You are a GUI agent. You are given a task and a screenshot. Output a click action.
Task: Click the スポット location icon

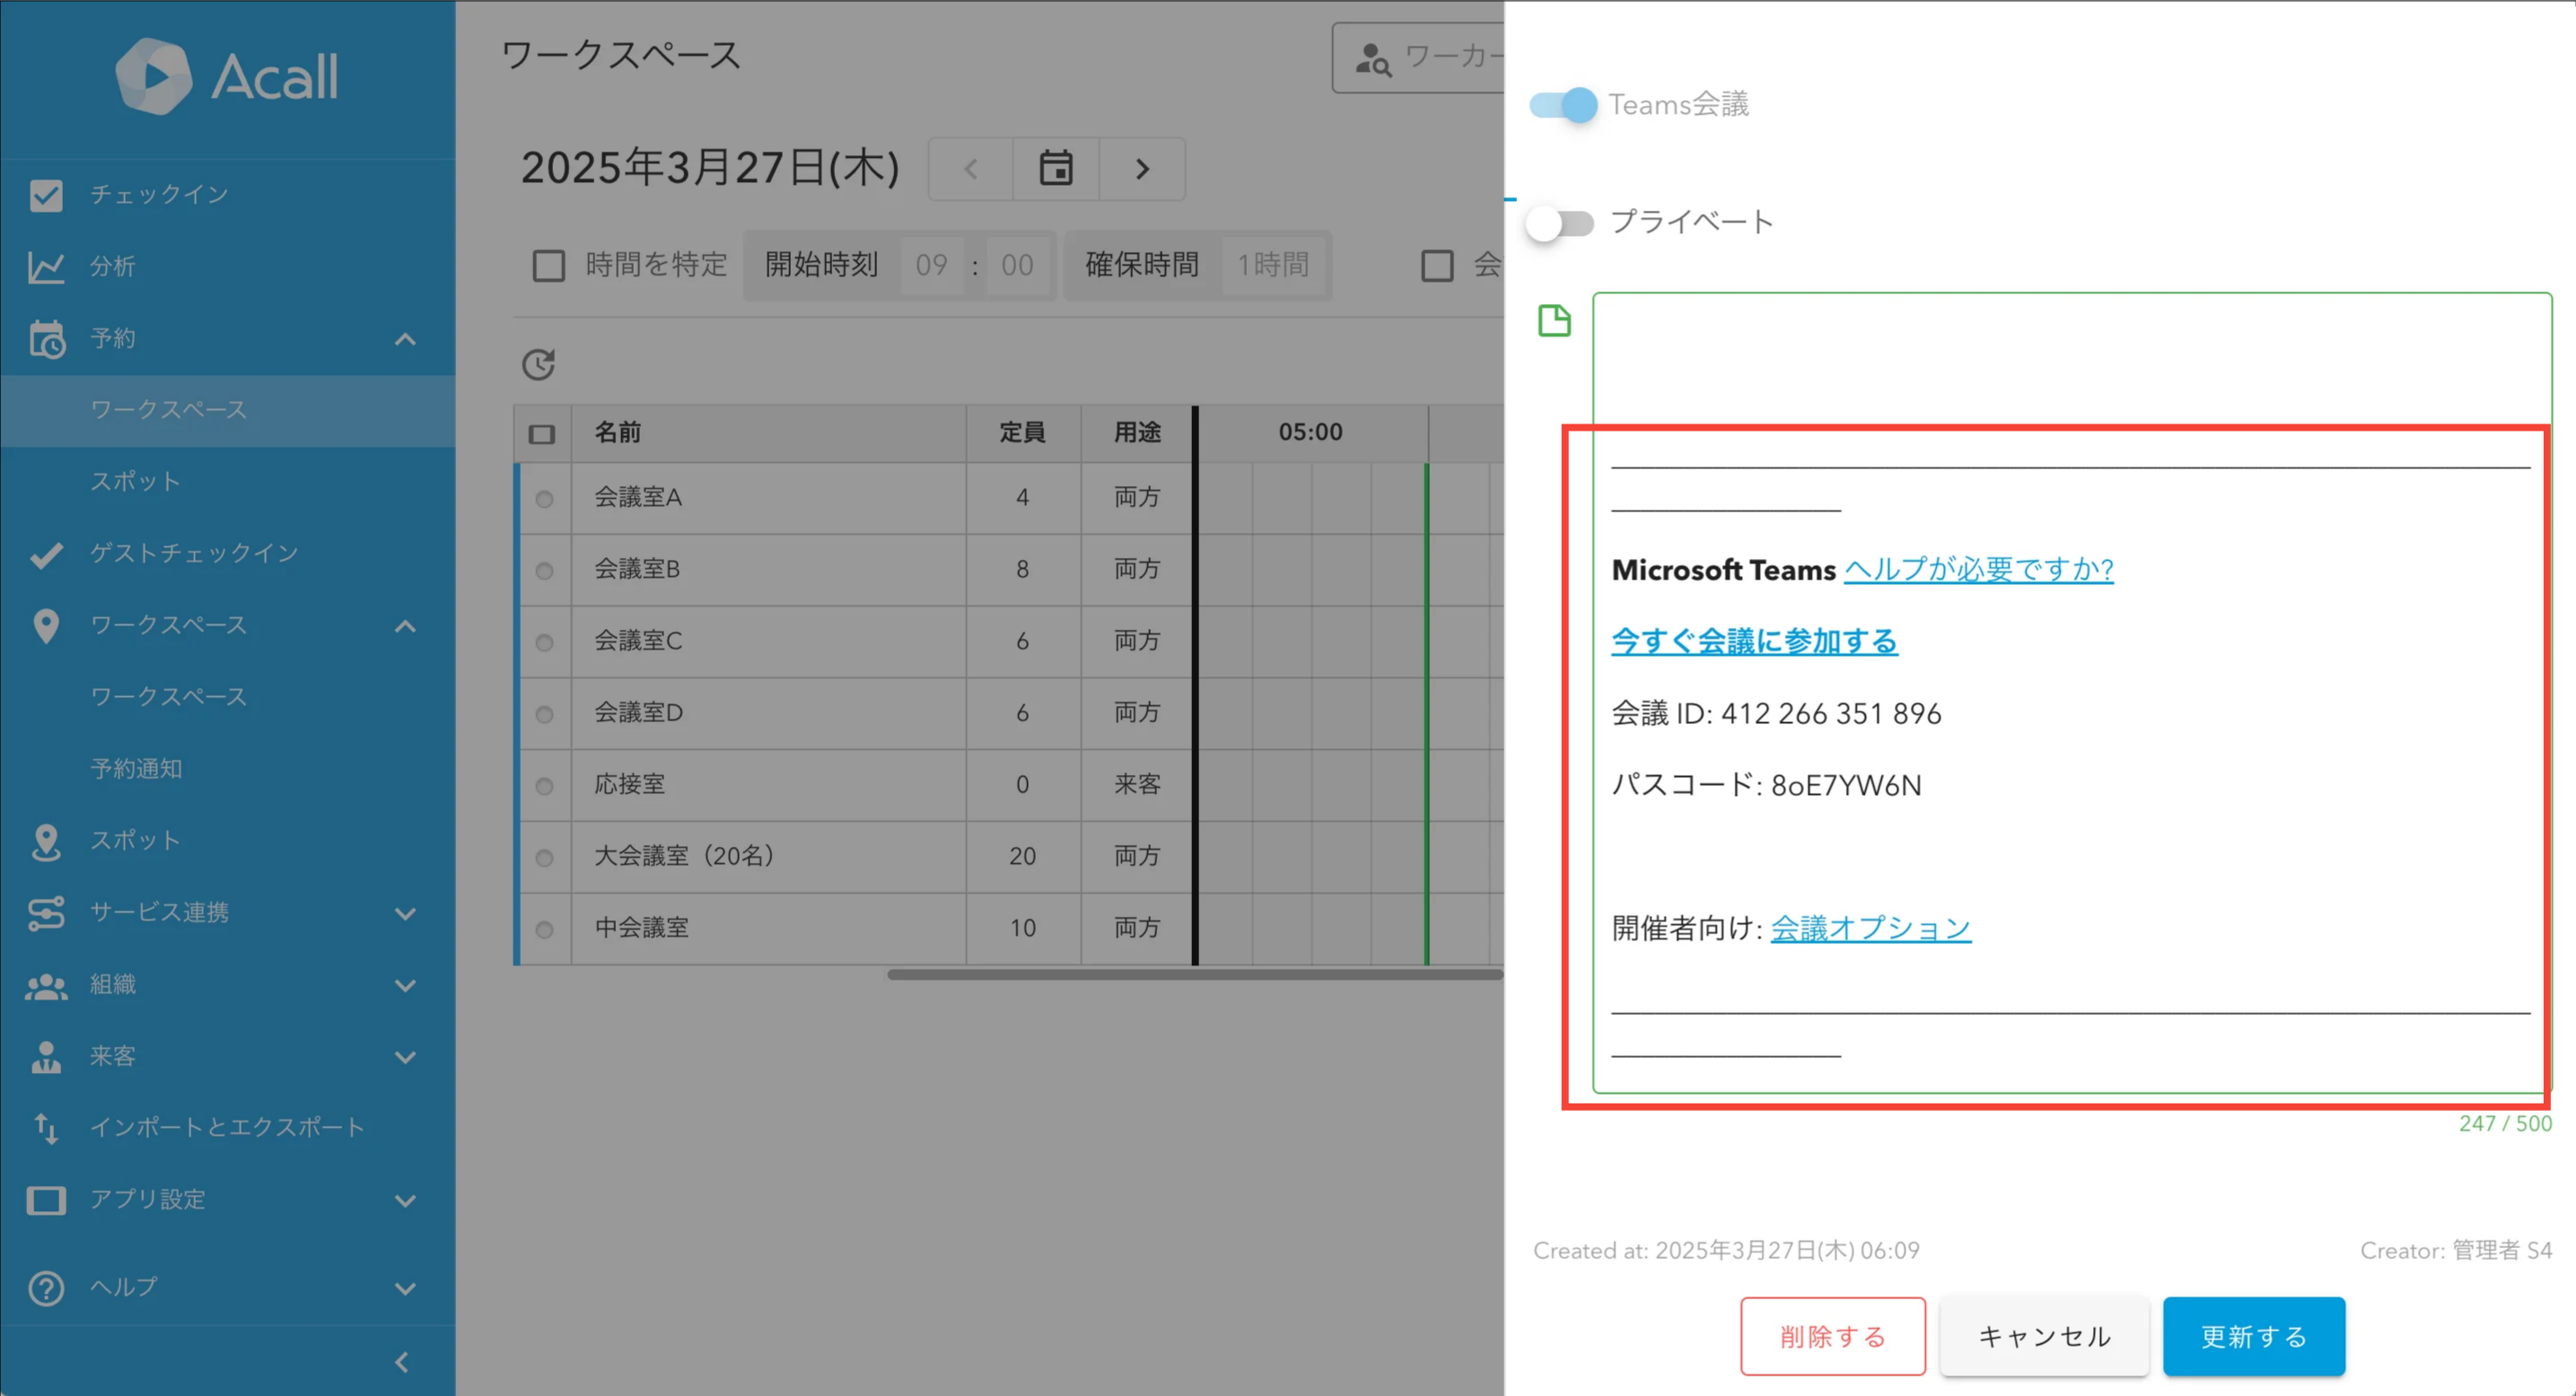pyautogui.click(x=46, y=842)
